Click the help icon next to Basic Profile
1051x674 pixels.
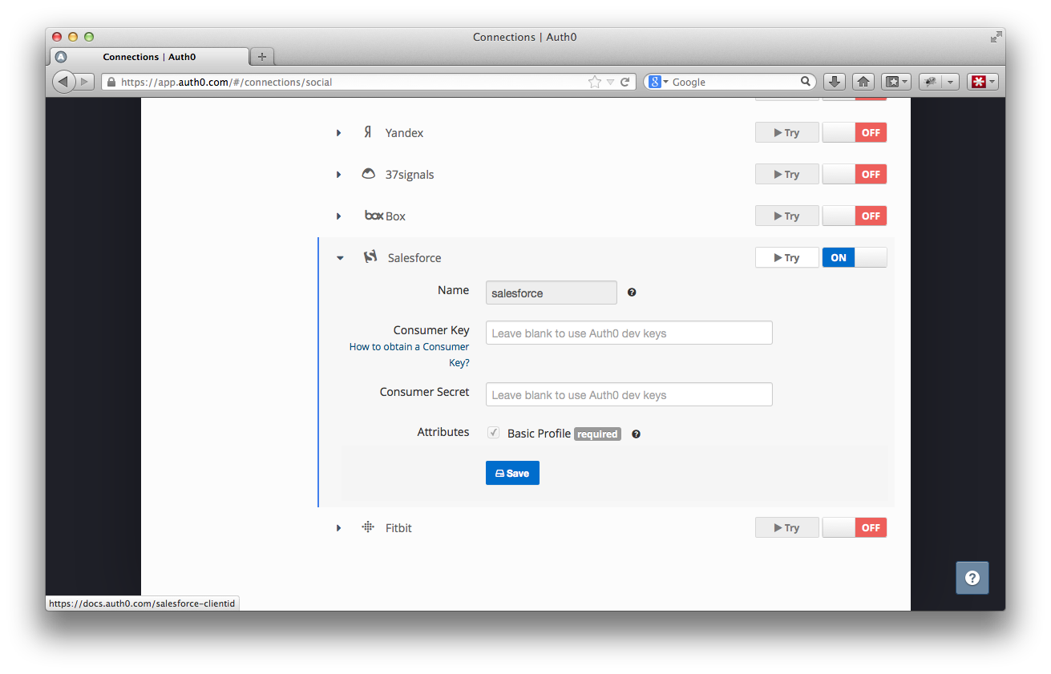point(636,434)
